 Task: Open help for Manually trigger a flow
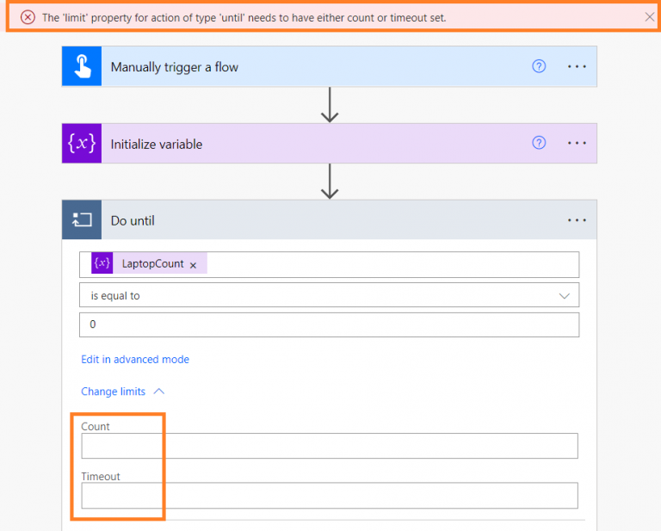539,66
